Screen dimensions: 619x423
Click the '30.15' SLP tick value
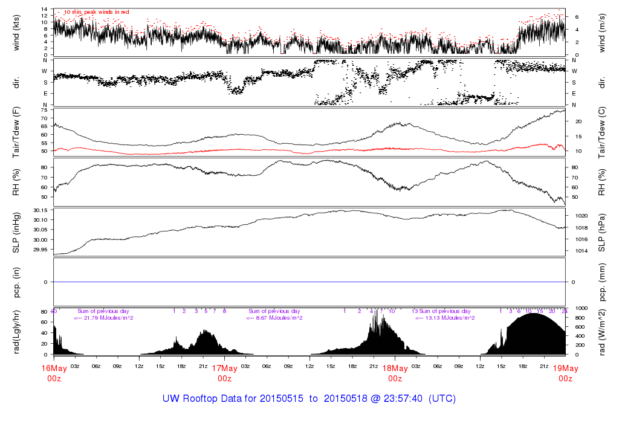point(41,210)
